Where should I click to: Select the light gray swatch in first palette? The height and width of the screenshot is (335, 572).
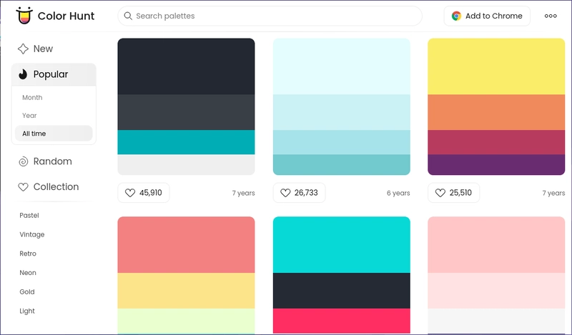tap(186, 165)
